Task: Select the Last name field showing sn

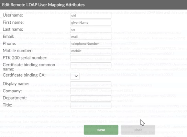Action: (x=91, y=30)
